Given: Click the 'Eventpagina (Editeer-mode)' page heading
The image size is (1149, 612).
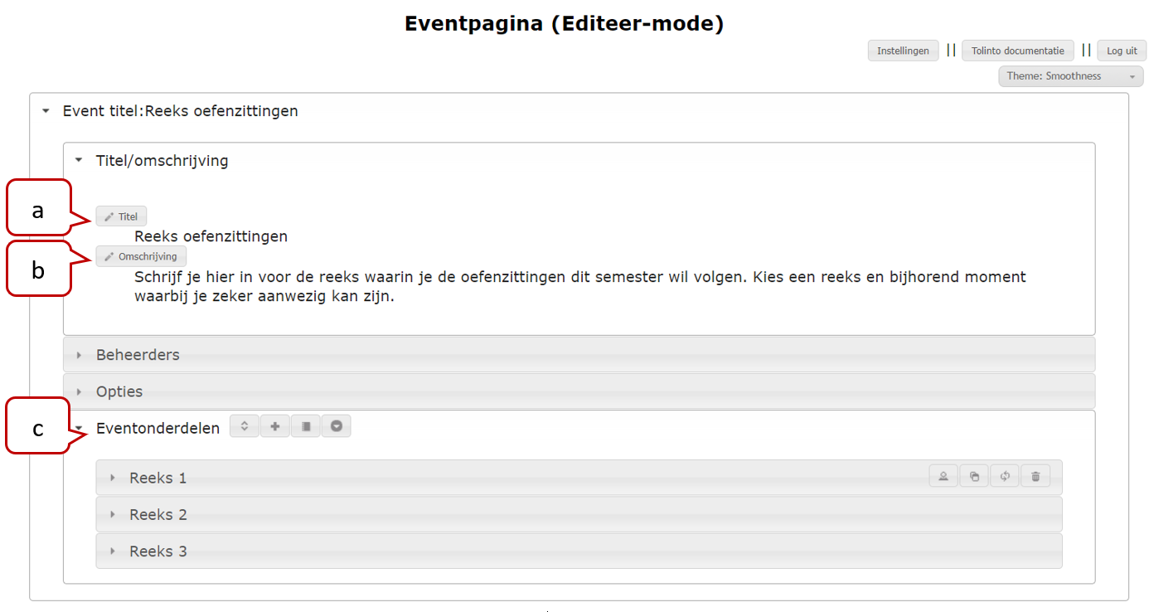Looking at the screenshot, I should (565, 23).
